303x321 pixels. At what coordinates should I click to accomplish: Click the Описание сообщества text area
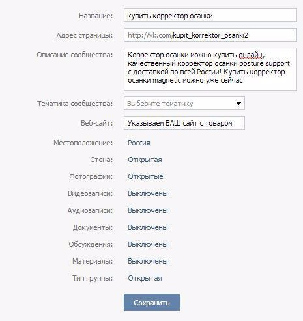[x=210, y=69]
